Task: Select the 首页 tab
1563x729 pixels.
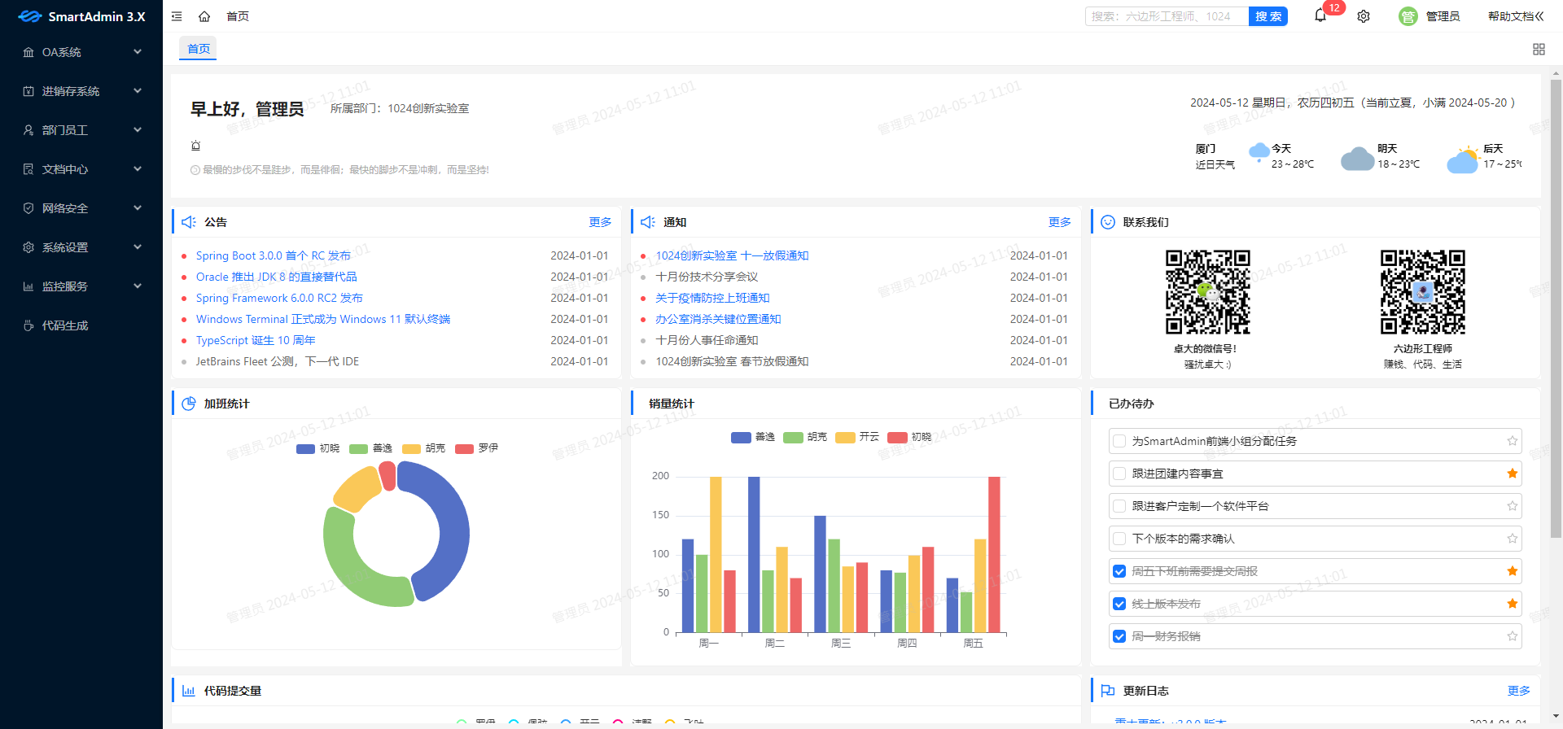Action: tap(199, 49)
